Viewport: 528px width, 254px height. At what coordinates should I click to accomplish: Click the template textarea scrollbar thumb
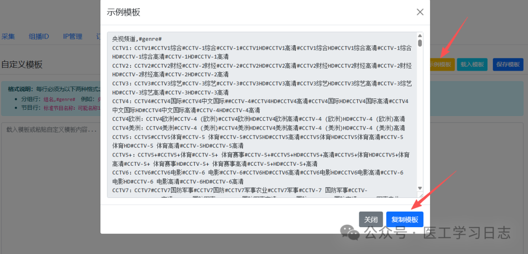click(419, 43)
